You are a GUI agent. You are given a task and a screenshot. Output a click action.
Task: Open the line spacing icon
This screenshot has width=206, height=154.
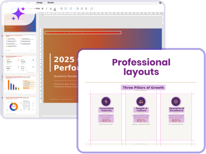point(86,9)
